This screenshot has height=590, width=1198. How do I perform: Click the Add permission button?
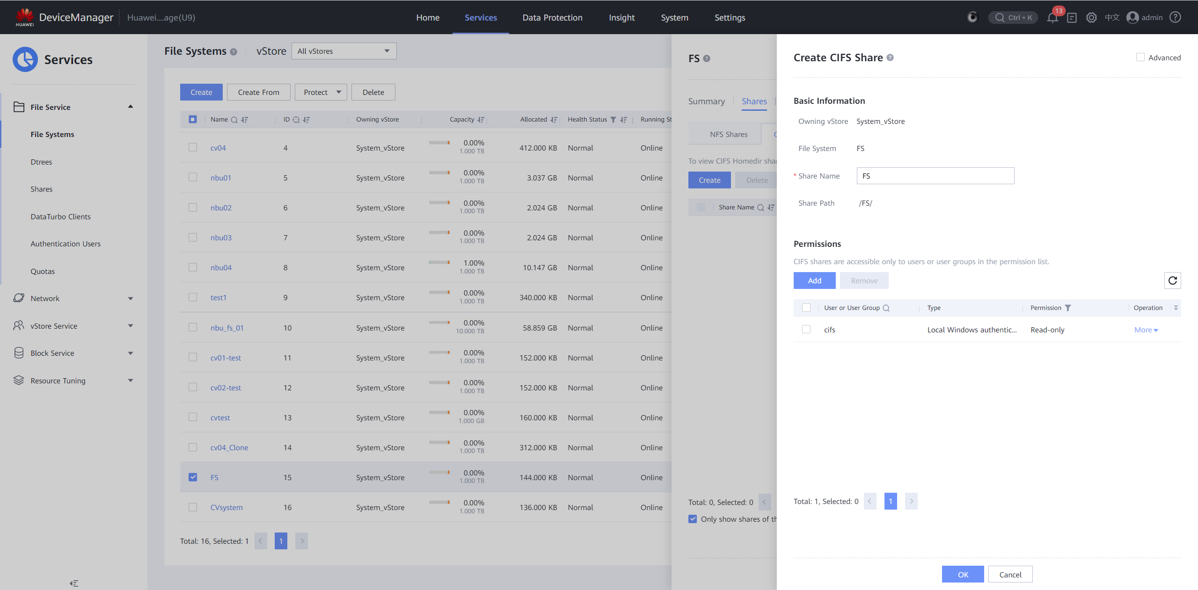tap(814, 281)
